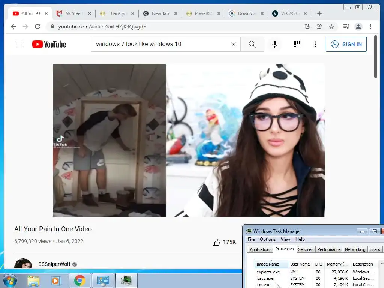Select lsass.exe process row

(x=317, y=279)
